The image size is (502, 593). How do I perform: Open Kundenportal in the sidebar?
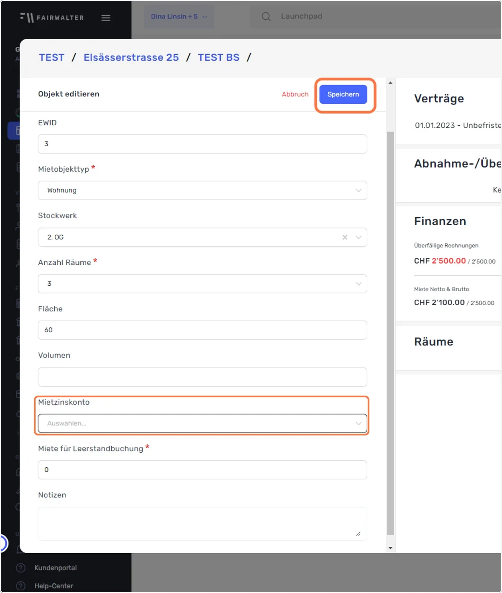click(x=56, y=568)
